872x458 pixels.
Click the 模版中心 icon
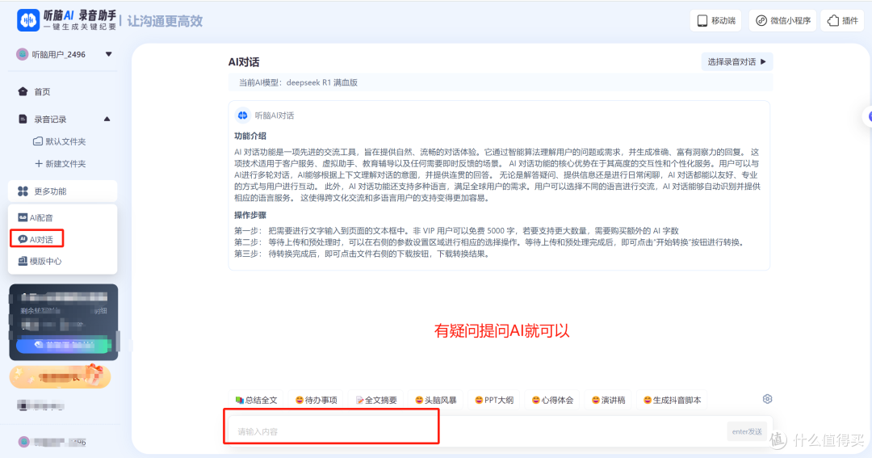[x=23, y=261]
